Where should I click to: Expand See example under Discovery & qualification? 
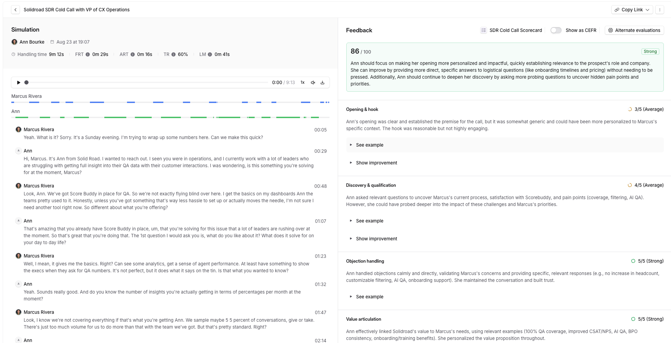pos(505,221)
